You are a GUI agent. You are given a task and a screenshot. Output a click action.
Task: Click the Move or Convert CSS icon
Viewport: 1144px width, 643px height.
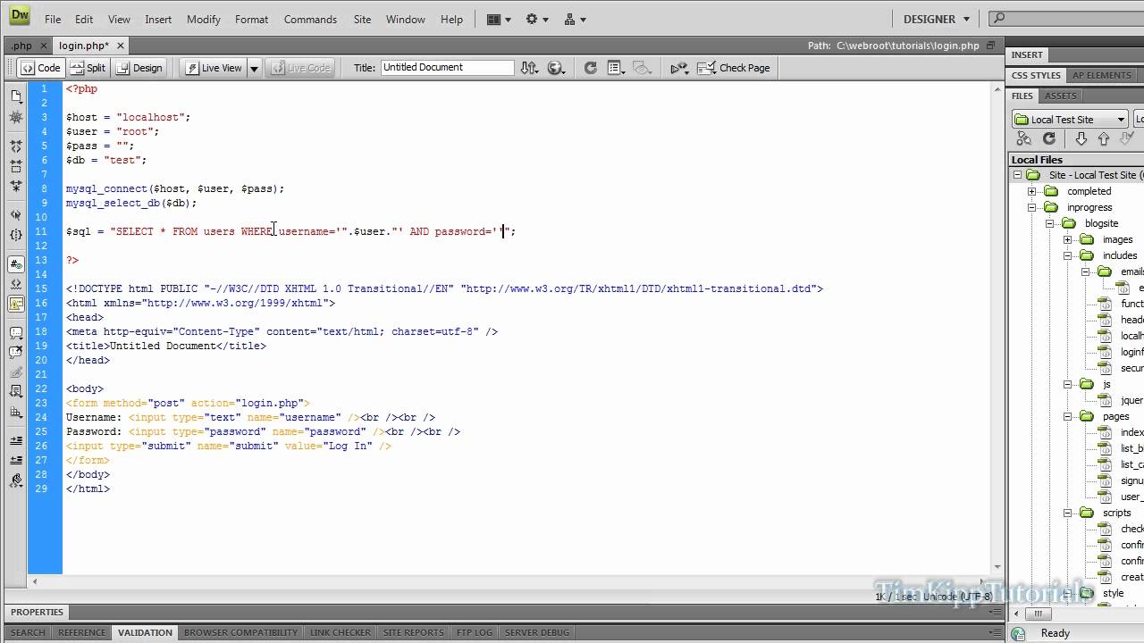point(16,412)
